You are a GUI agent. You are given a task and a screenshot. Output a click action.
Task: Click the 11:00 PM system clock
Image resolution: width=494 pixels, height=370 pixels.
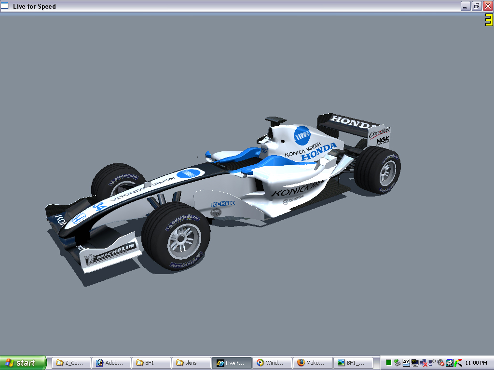476,363
